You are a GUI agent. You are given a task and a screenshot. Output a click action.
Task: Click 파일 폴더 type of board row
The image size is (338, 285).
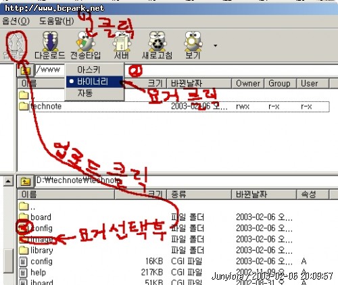pos(187,217)
